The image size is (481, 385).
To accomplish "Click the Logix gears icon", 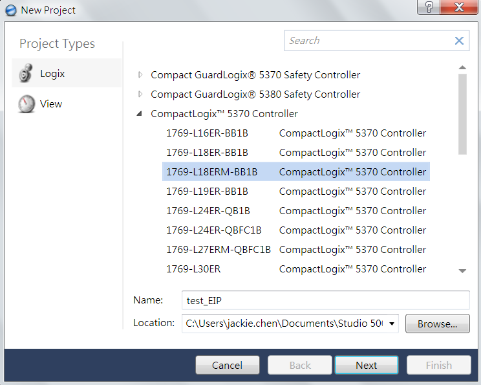I will pos(25,73).
